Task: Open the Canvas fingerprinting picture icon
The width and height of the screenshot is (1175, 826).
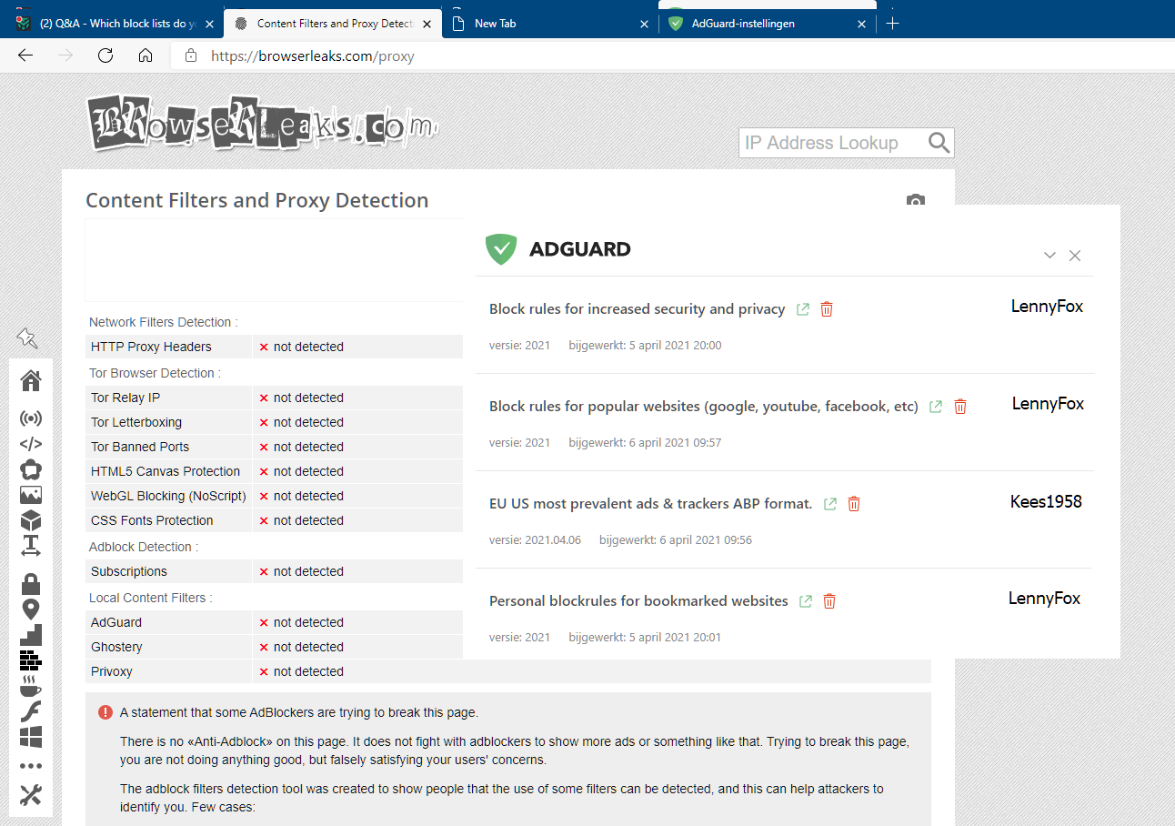Action: [x=31, y=495]
